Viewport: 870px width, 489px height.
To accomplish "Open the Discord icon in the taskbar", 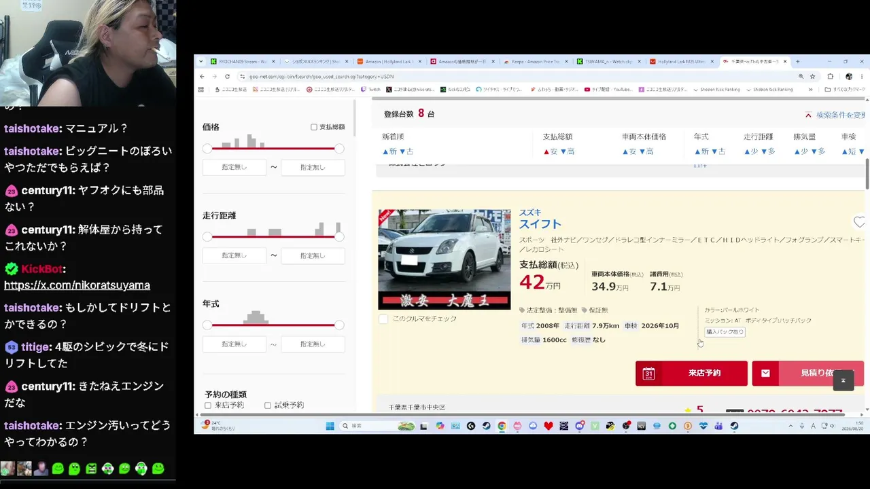I will click(580, 426).
